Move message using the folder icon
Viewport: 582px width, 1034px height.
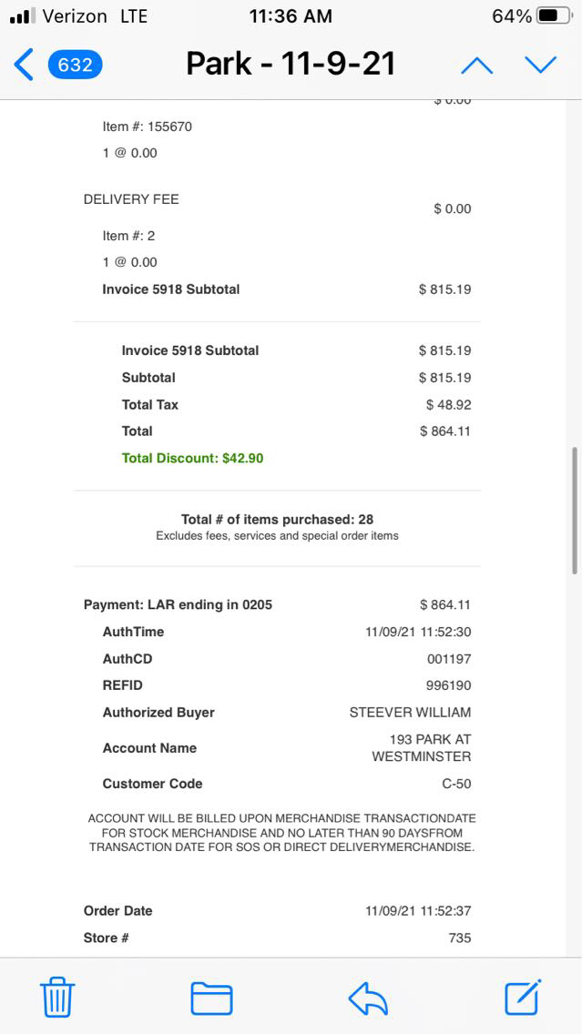211,998
